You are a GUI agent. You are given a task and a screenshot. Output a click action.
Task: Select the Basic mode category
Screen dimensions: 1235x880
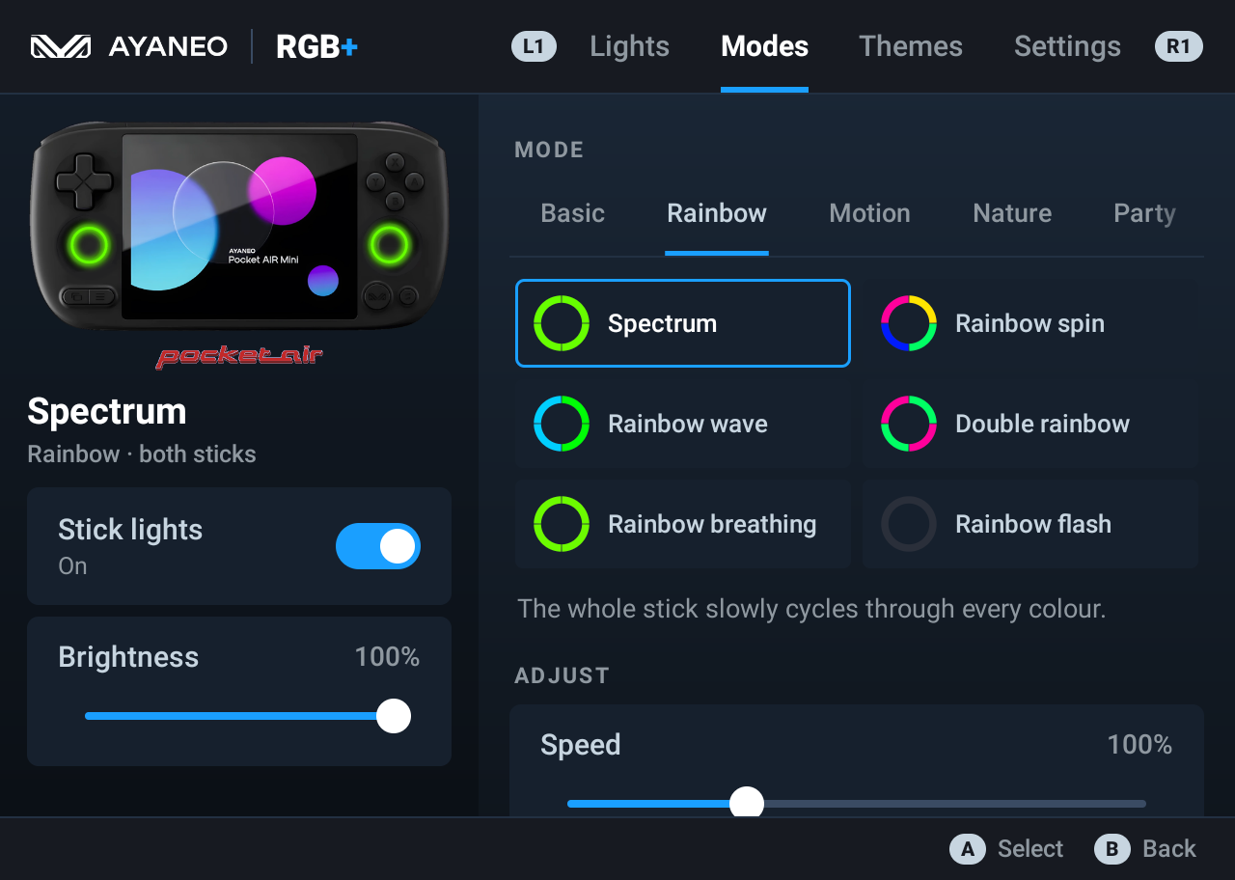[573, 213]
